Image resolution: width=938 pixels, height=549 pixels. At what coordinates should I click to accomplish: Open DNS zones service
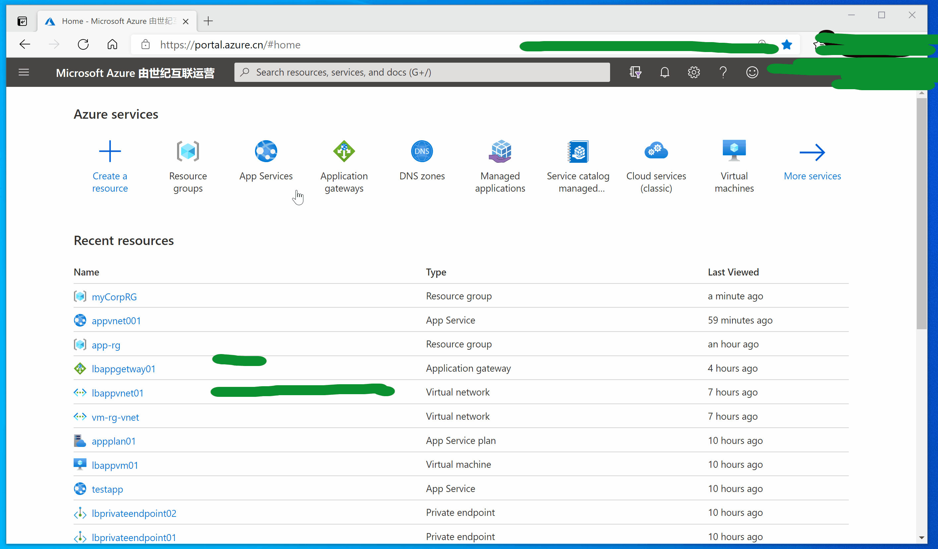422,152
